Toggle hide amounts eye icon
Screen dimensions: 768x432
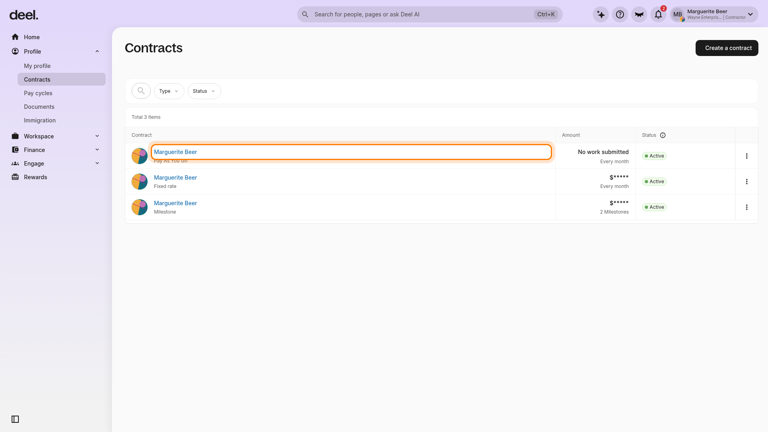coord(639,14)
